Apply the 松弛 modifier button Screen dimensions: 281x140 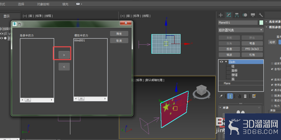[x=252, y=55]
